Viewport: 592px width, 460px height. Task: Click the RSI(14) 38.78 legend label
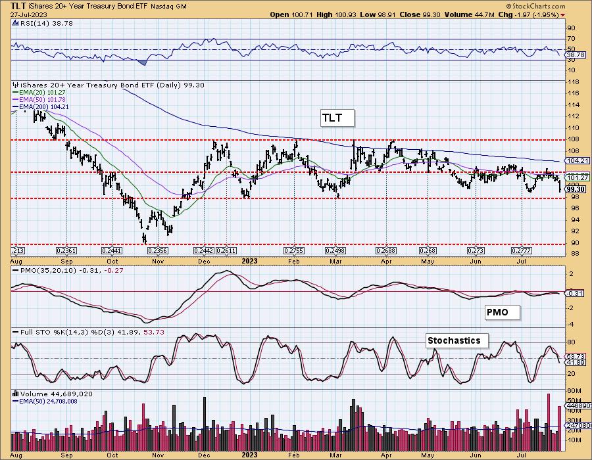tap(45, 24)
